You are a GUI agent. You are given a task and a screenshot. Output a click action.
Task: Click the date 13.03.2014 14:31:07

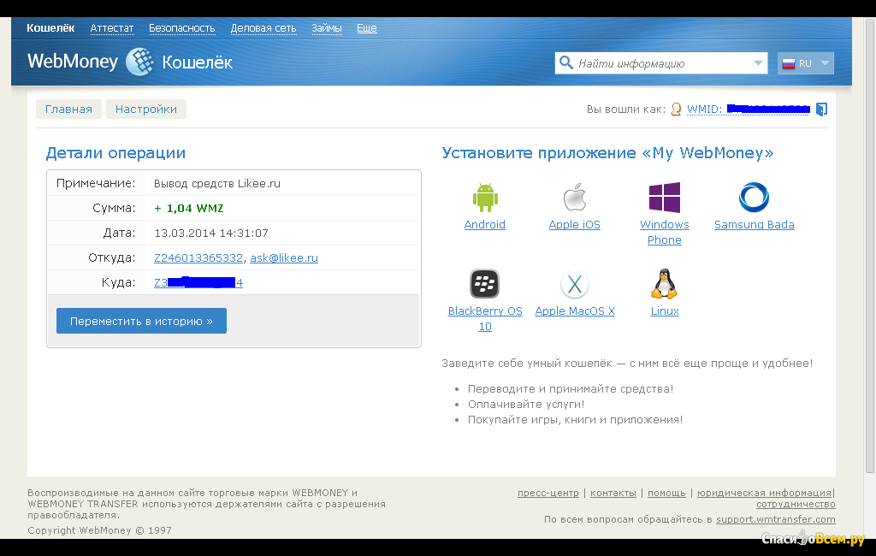[211, 233]
